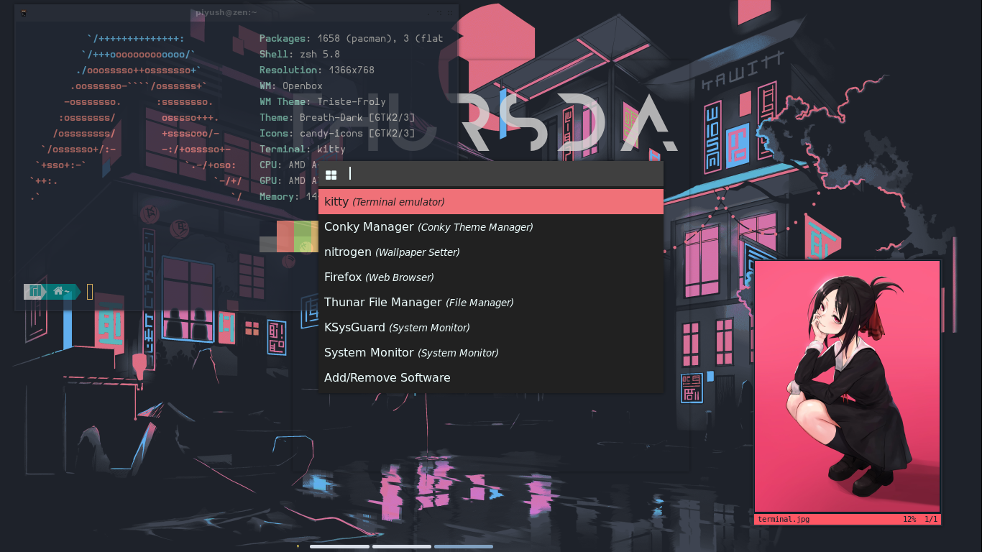982x552 pixels.
Task: Click the WM Theme: Triste-Froly line
Action: coord(323,102)
